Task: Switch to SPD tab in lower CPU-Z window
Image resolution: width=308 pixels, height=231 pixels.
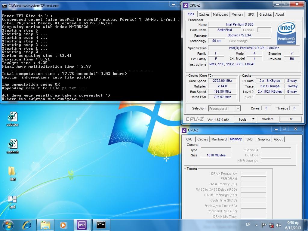Action: click(x=249, y=139)
